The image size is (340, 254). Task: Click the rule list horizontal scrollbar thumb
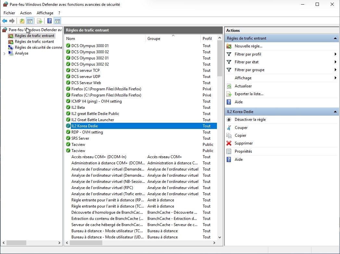(x=86, y=243)
